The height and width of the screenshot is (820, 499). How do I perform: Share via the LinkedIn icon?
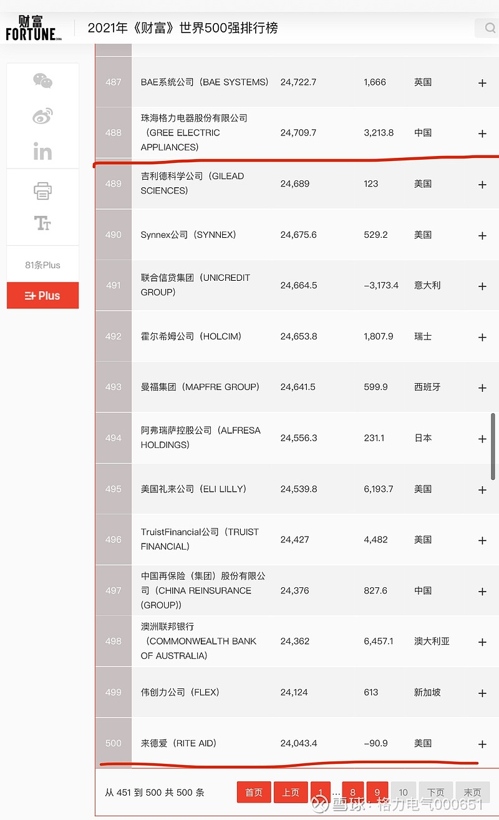pos(42,151)
